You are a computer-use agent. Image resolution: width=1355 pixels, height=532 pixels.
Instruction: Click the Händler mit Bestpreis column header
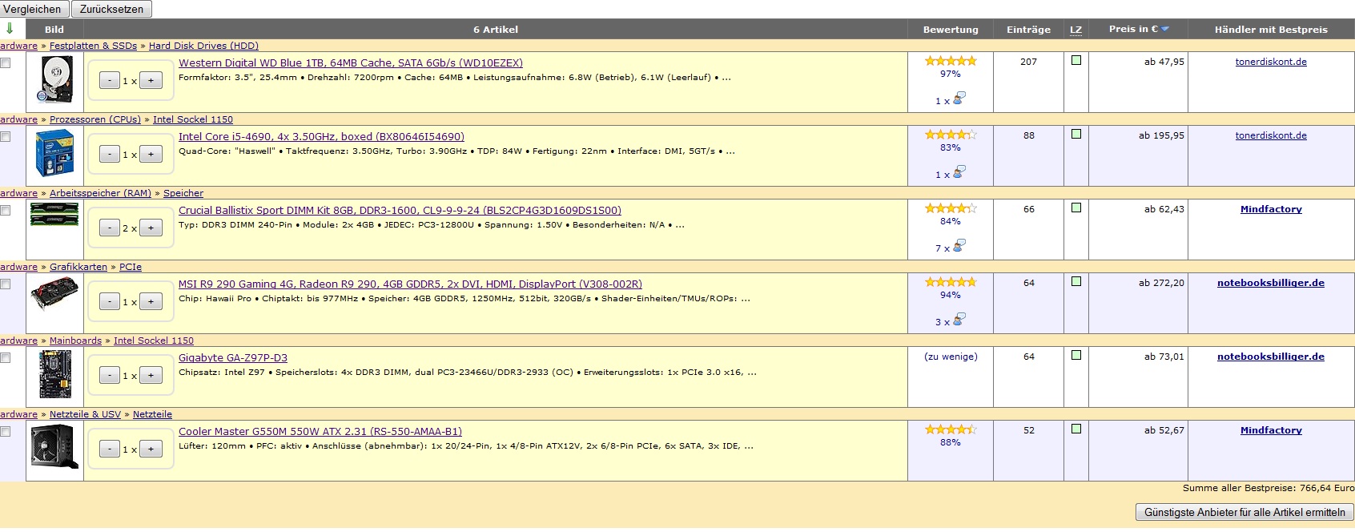pos(1271,30)
